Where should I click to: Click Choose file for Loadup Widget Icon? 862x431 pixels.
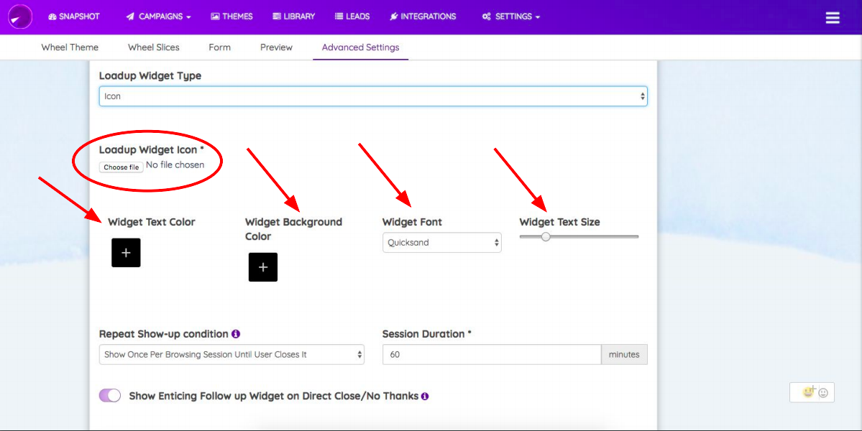point(121,167)
